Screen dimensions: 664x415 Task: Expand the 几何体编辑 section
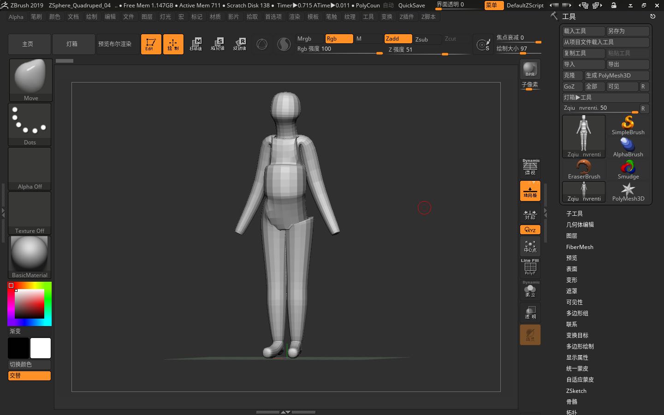[x=580, y=225]
